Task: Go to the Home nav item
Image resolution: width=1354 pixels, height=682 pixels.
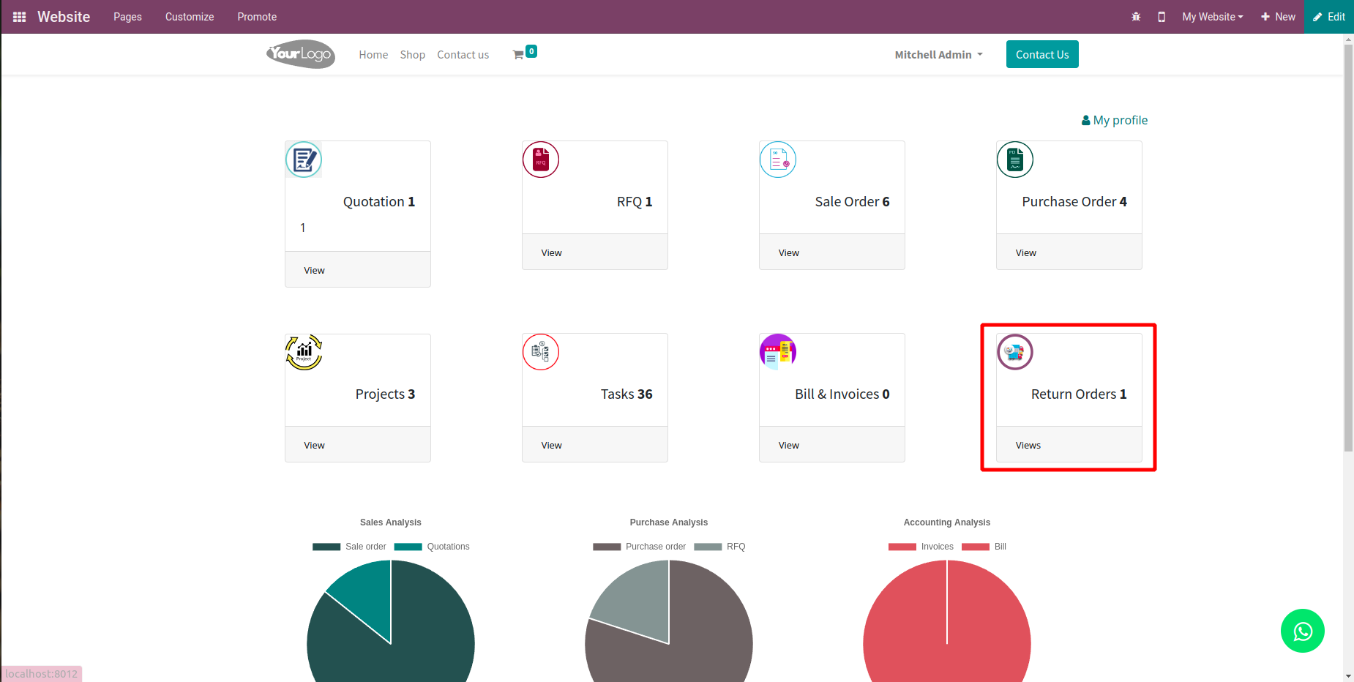Action: pyautogui.click(x=373, y=55)
